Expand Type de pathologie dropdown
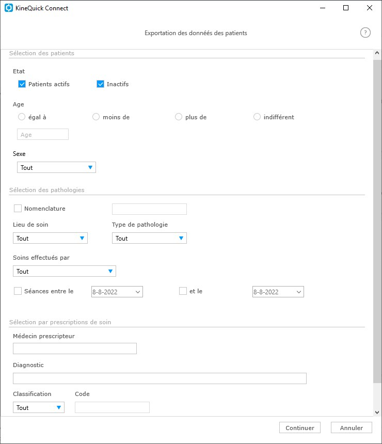382x444 pixels. (149, 238)
